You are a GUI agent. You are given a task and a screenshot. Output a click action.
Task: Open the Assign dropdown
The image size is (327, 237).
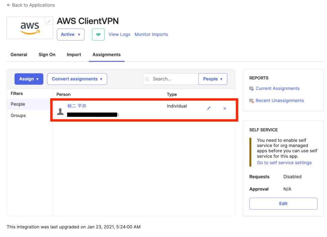(29, 79)
